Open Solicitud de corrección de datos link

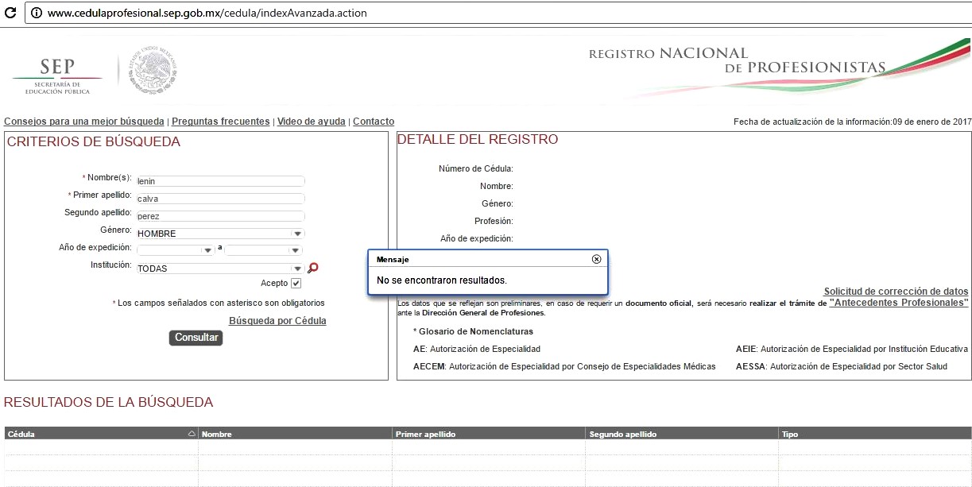[896, 292]
